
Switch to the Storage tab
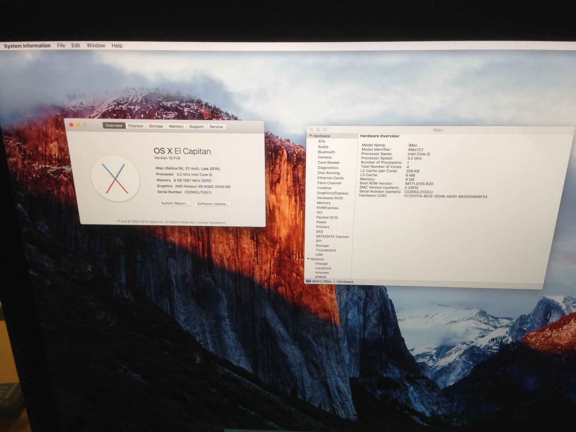pyautogui.click(x=156, y=126)
